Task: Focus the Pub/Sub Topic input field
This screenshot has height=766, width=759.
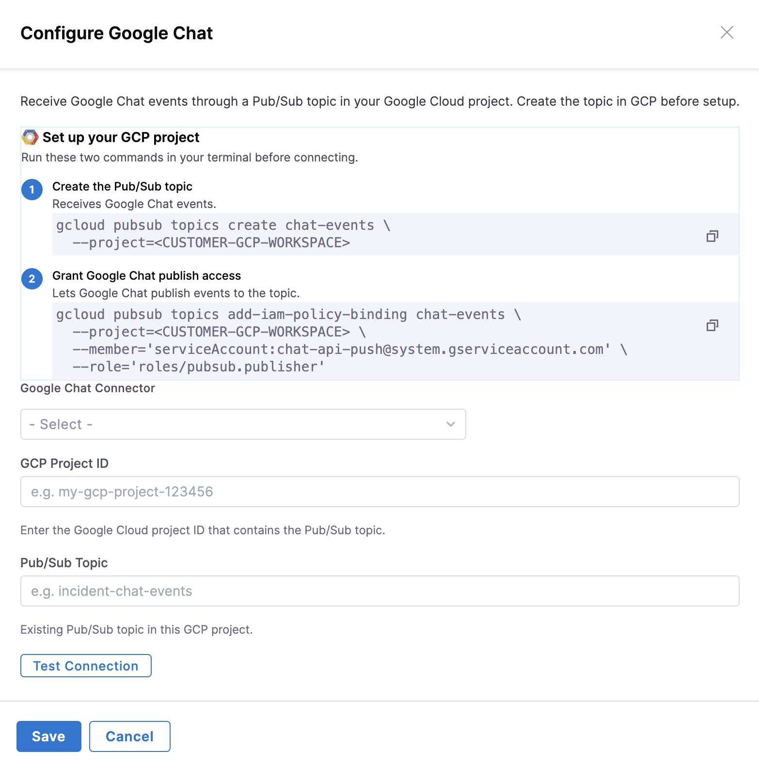Action: point(379,591)
